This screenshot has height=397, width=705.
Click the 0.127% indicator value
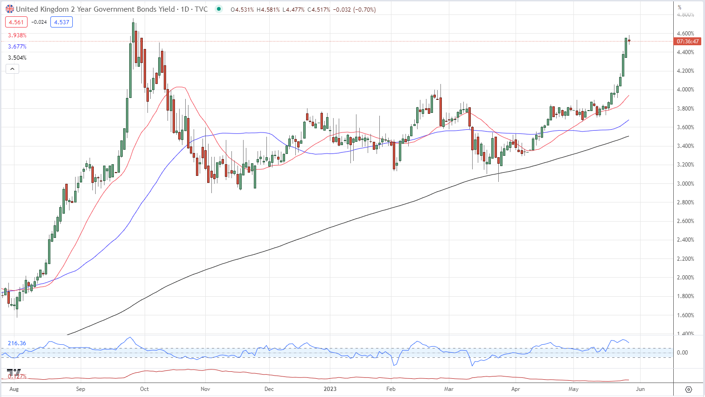click(17, 376)
